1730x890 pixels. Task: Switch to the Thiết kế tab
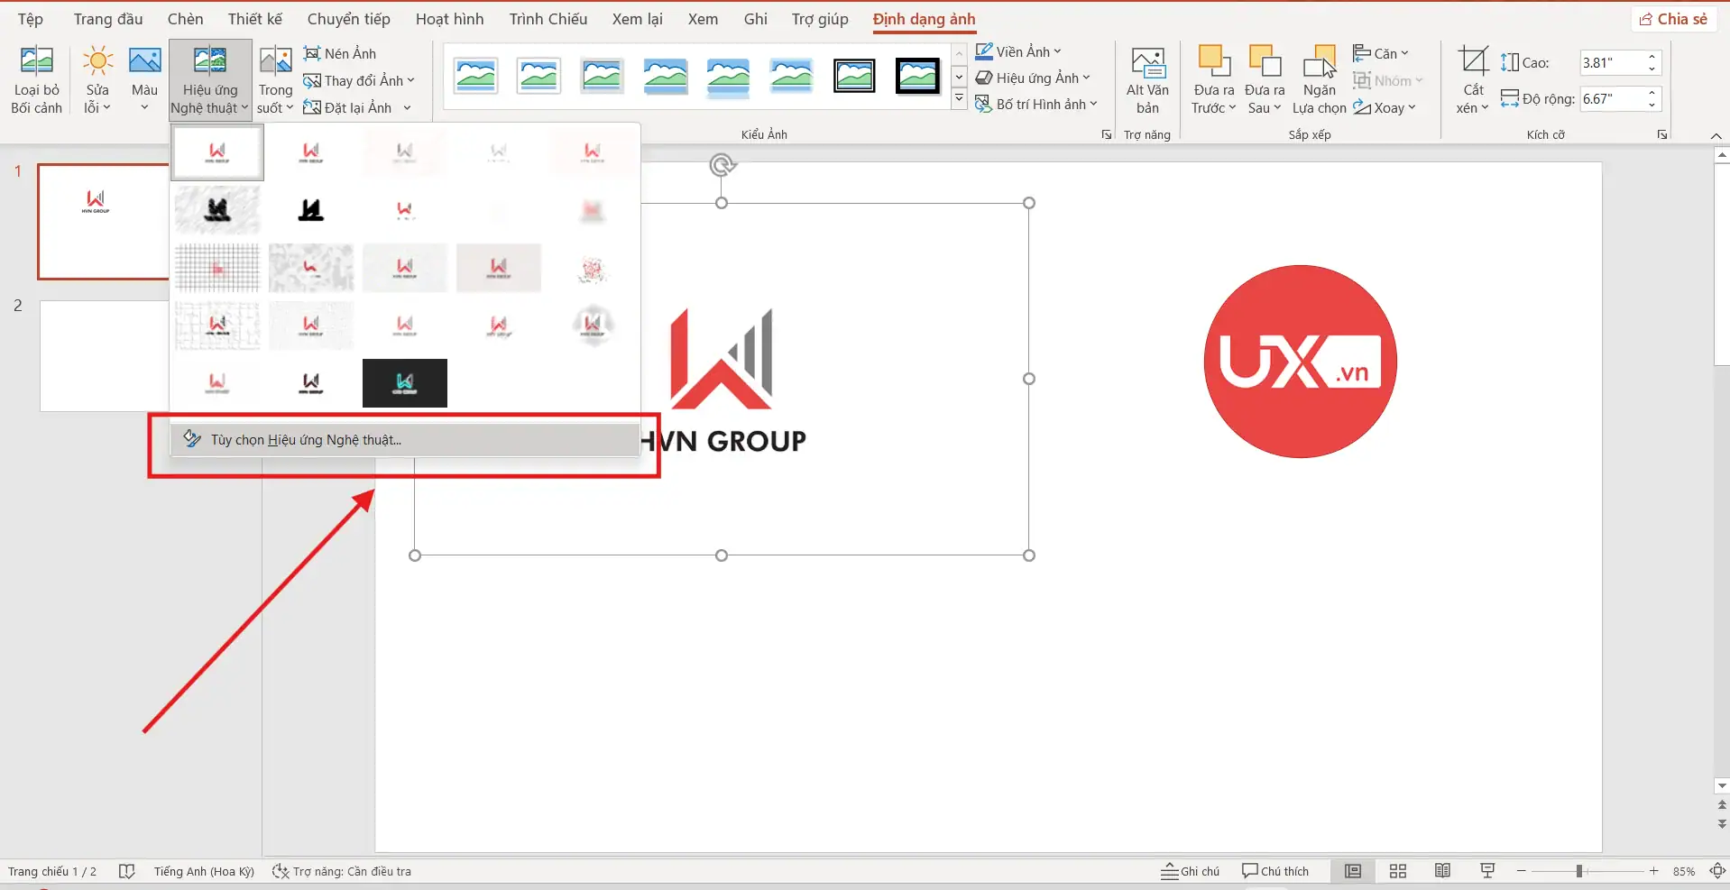click(255, 19)
